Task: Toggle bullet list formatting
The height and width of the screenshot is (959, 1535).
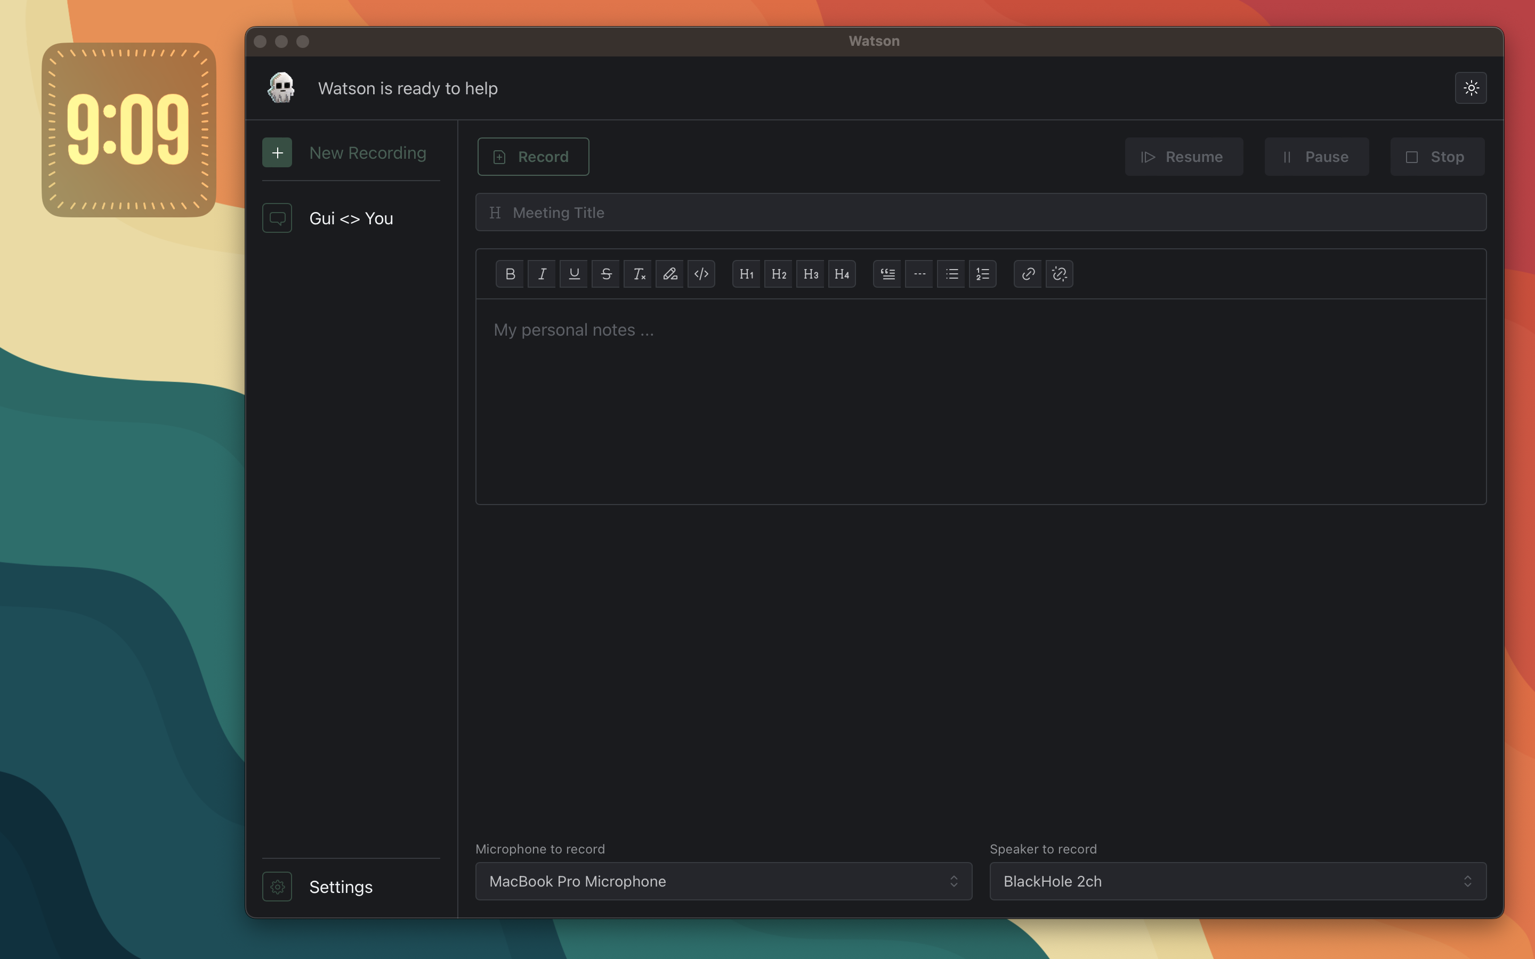Action: pyautogui.click(x=951, y=274)
